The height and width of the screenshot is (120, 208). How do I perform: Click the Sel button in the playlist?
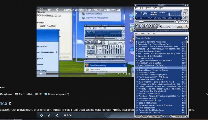[151, 116]
